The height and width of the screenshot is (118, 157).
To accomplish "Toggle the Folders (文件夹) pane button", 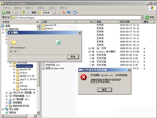I will 44,13.
